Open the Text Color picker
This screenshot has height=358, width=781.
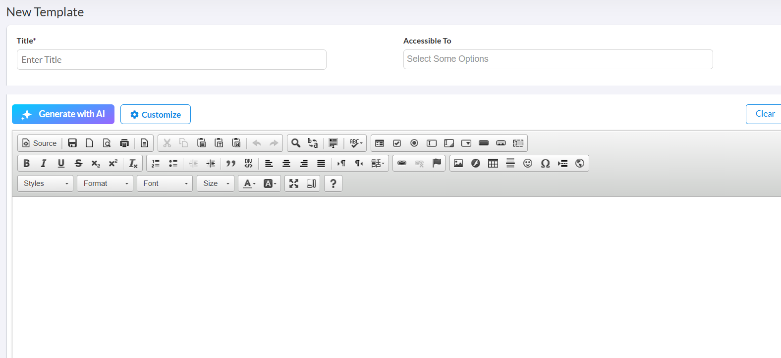(x=249, y=183)
